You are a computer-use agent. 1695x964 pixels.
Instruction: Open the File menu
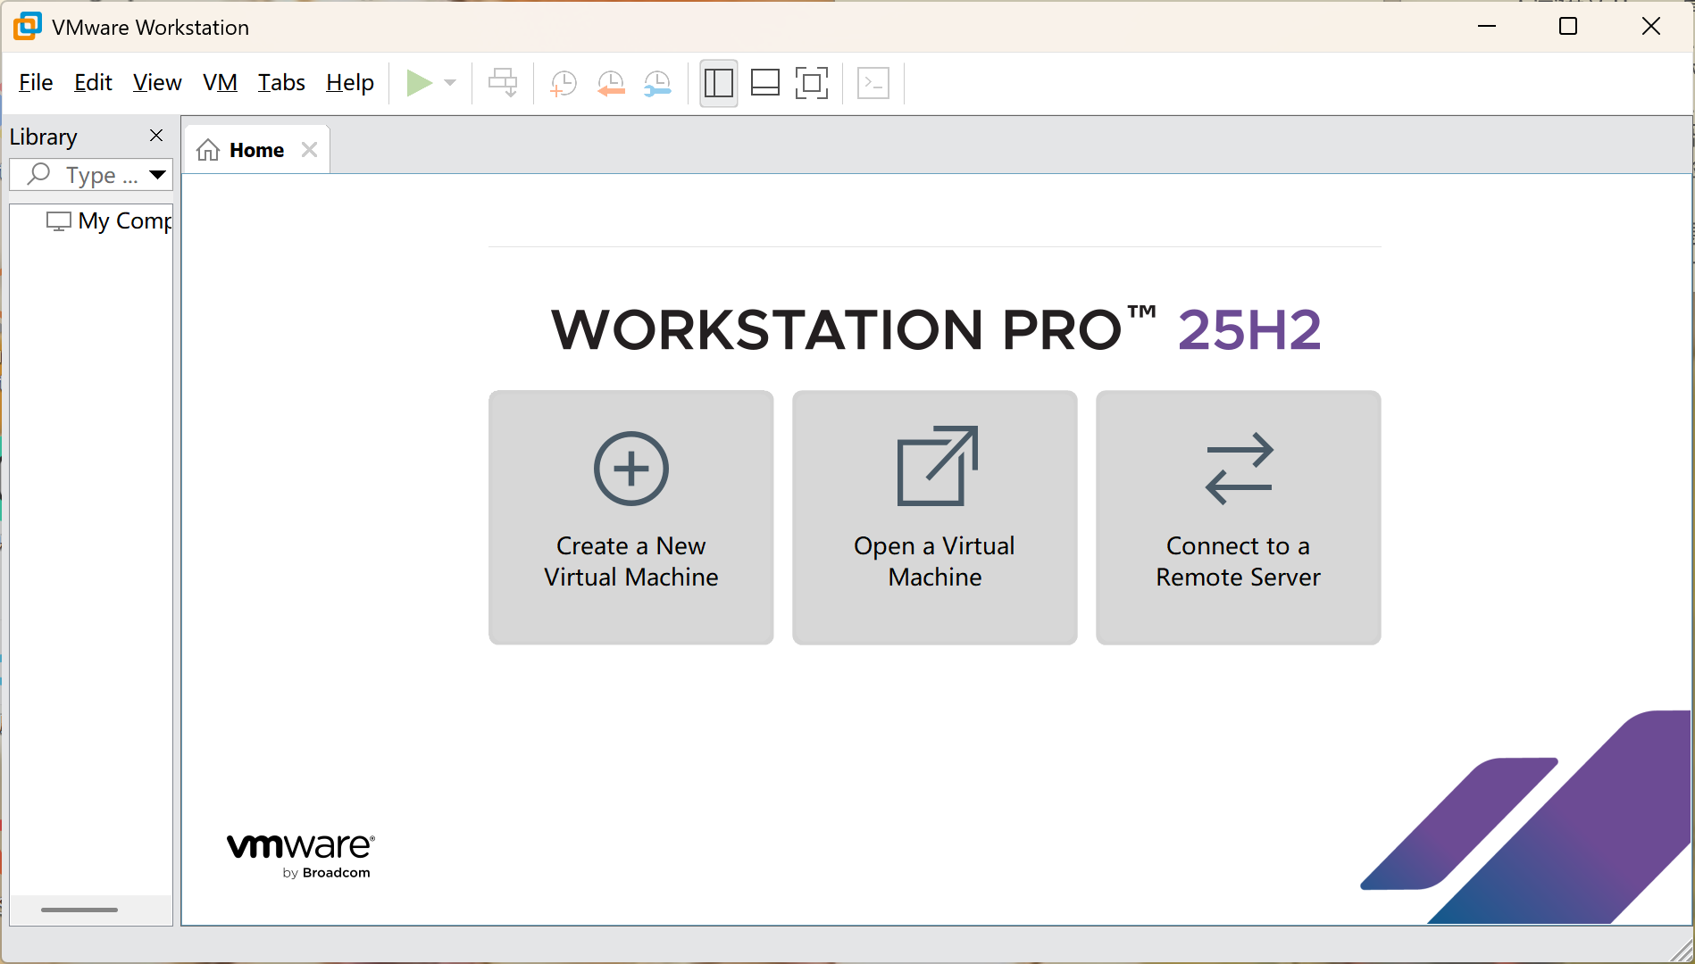point(36,83)
